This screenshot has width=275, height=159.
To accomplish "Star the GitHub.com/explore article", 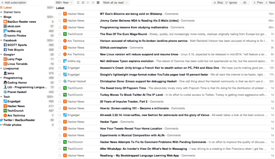I will [60, 48].
